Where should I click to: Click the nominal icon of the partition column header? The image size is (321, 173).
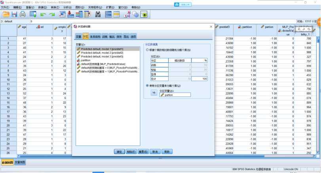tap(239, 27)
